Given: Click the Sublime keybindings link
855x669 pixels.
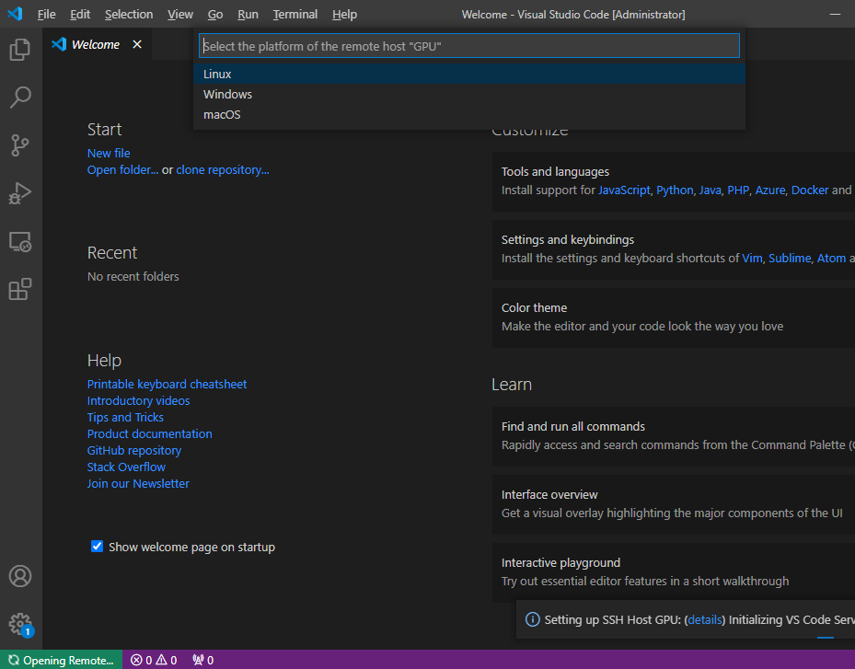Looking at the screenshot, I should [790, 259].
